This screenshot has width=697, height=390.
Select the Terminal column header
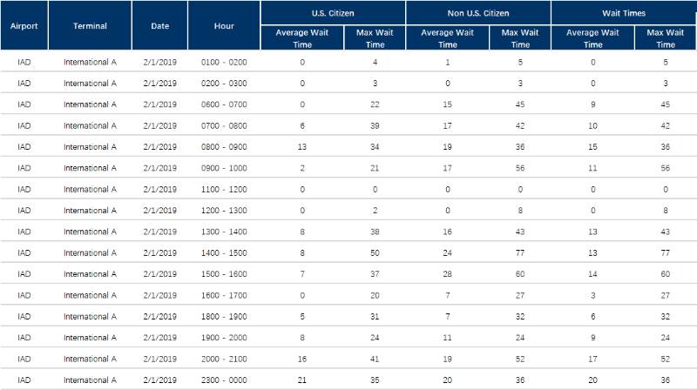[x=90, y=26]
